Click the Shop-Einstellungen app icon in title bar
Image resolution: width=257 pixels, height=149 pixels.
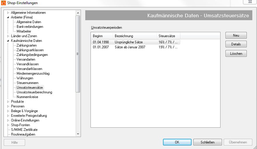click(x=3, y=3)
